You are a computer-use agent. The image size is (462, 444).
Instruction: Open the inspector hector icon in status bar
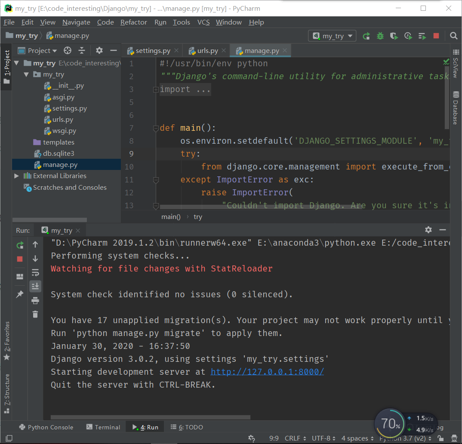(455, 438)
